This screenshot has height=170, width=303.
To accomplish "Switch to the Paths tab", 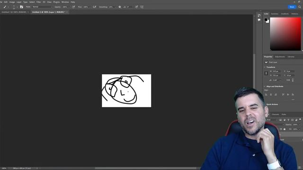I will point(284,114).
